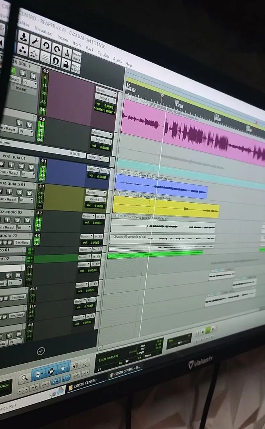Open Input 1 selector on OK DRIL F track
This screenshot has width=265, height=429.
[105, 99]
